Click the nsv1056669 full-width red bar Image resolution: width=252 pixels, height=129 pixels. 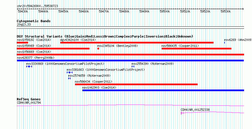point(130,55)
